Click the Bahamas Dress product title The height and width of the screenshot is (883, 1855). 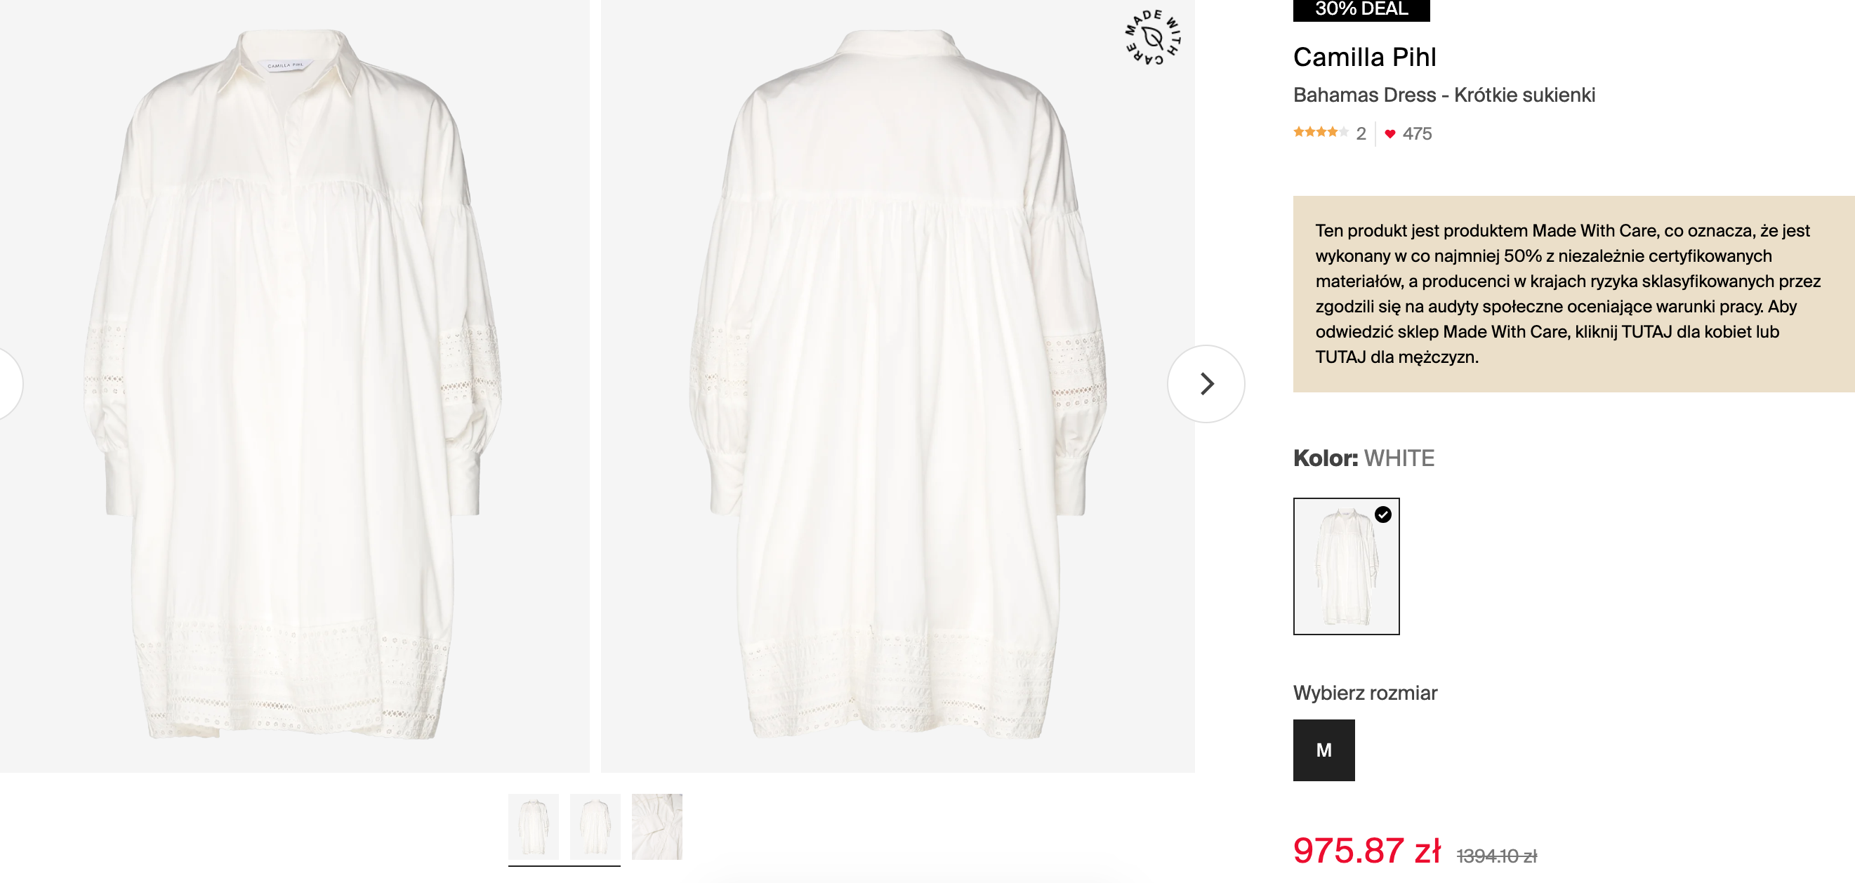(x=1444, y=95)
